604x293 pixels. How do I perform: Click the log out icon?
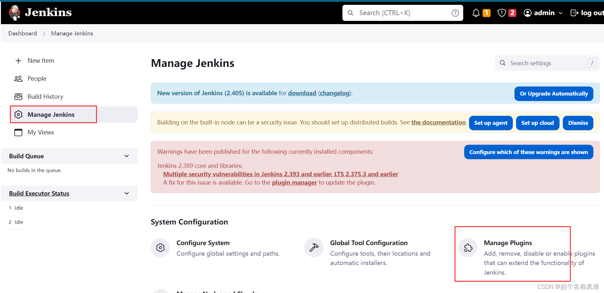click(574, 13)
